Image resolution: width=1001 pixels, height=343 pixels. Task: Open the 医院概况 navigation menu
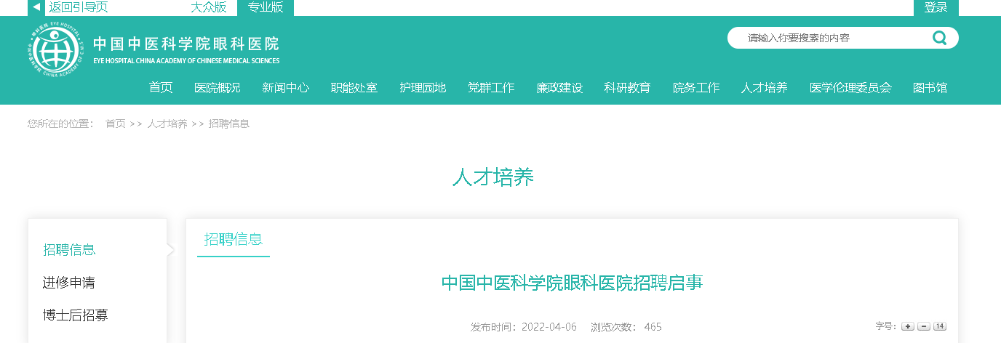(218, 88)
